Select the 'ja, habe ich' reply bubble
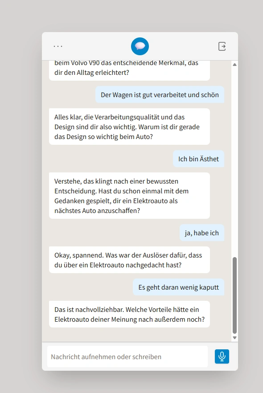 pyautogui.click(x=202, y=233)
